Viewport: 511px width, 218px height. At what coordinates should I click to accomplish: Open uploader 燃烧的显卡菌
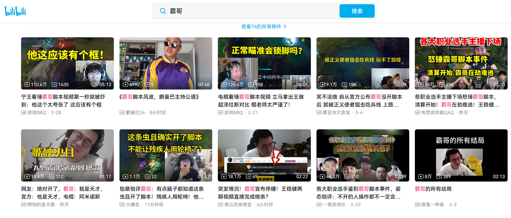(x=41, y=205)
